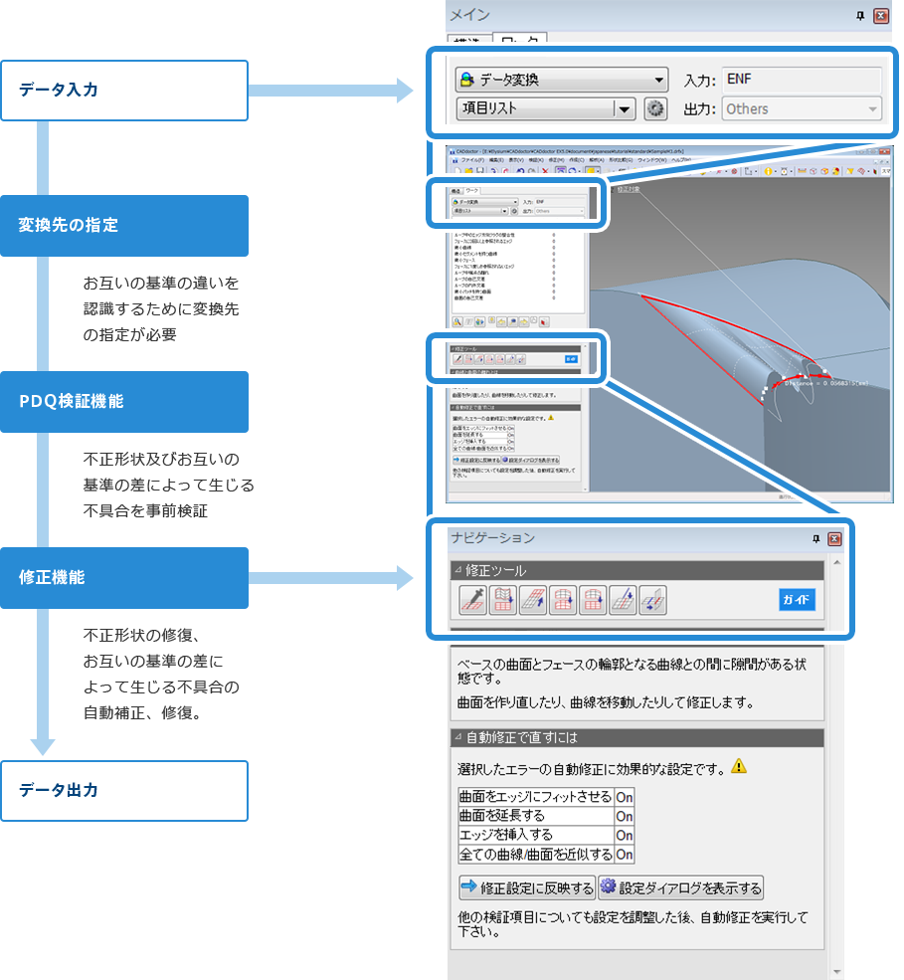Viewport: 904px width, 980px height.
Task: Click the wavy surface over grid repair tool
Action: 503,601
